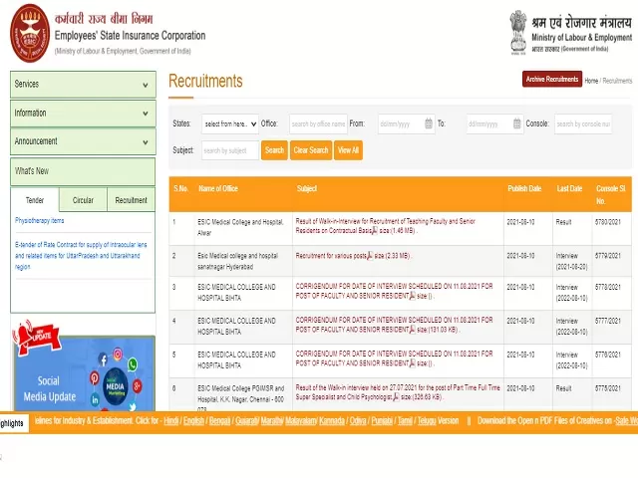The width and height of the screenshot is (638, 478).
Task: Open the To date calendar picker
Action: coord(516,124)
